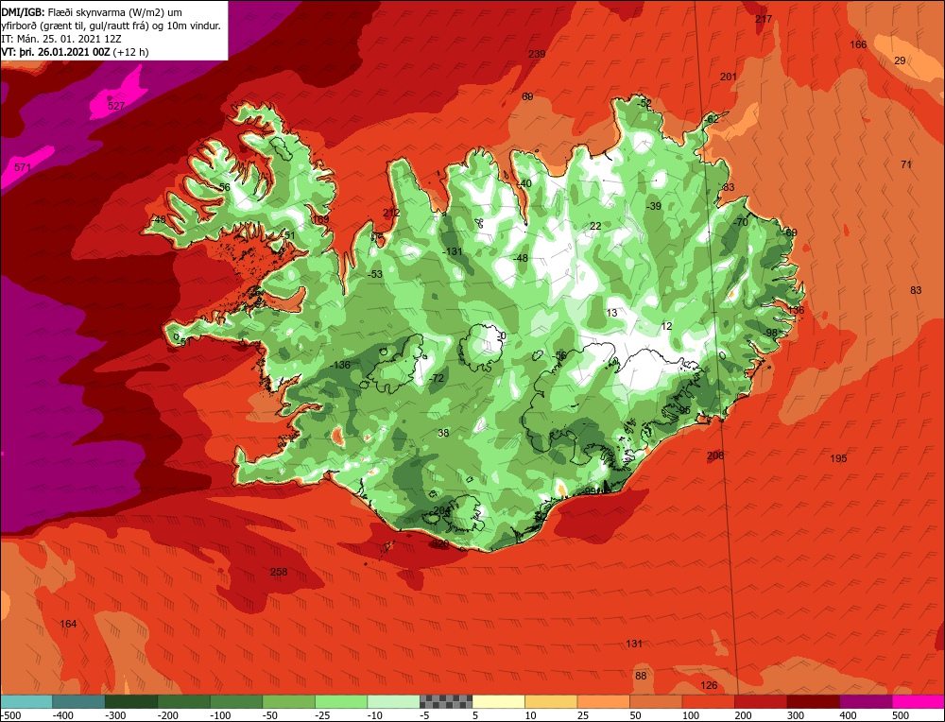Click the -136 value in west Iceland
Image resolution: width=945 pixels, height=722 pixels.
pos(340,365)
